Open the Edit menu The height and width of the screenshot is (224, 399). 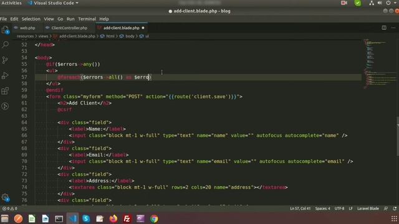(x=14, y=19)
